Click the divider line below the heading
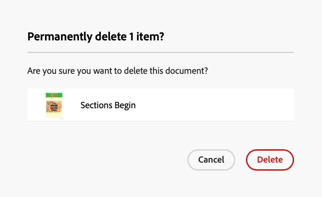The height and width of the screenshot is (197, 322). 160,52
